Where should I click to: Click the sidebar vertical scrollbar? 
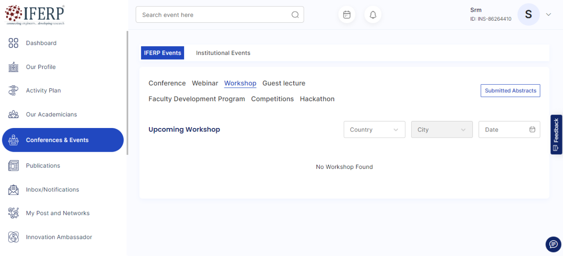127,94
